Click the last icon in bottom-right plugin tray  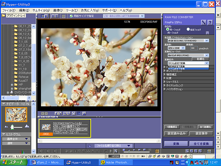(x=209, y=151)
